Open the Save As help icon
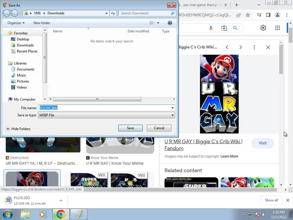This screenshot has width=293, height=220. pyautogui.click(x=170, y=23)
